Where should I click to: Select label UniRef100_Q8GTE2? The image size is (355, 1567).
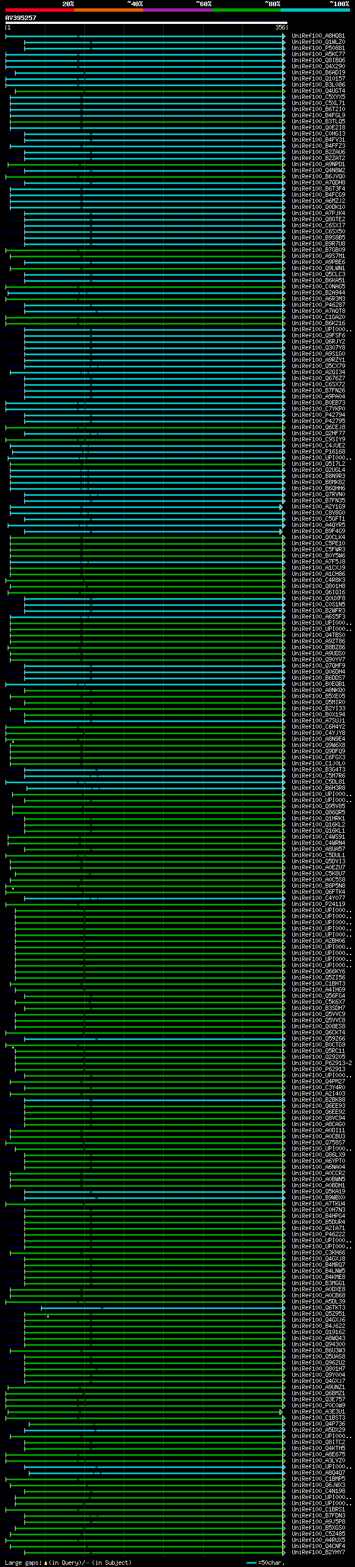(318, 219)
